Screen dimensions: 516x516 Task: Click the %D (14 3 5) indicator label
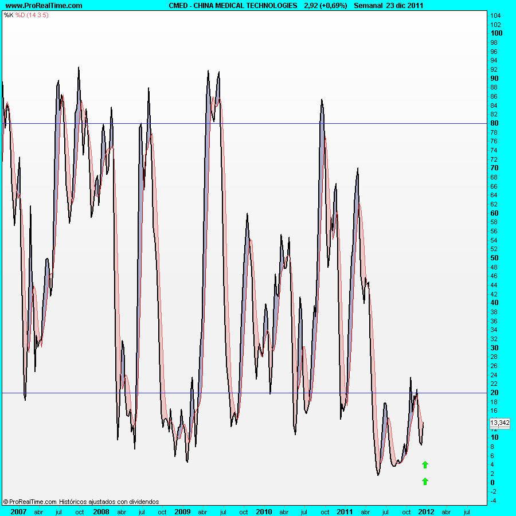coord(32,15)
